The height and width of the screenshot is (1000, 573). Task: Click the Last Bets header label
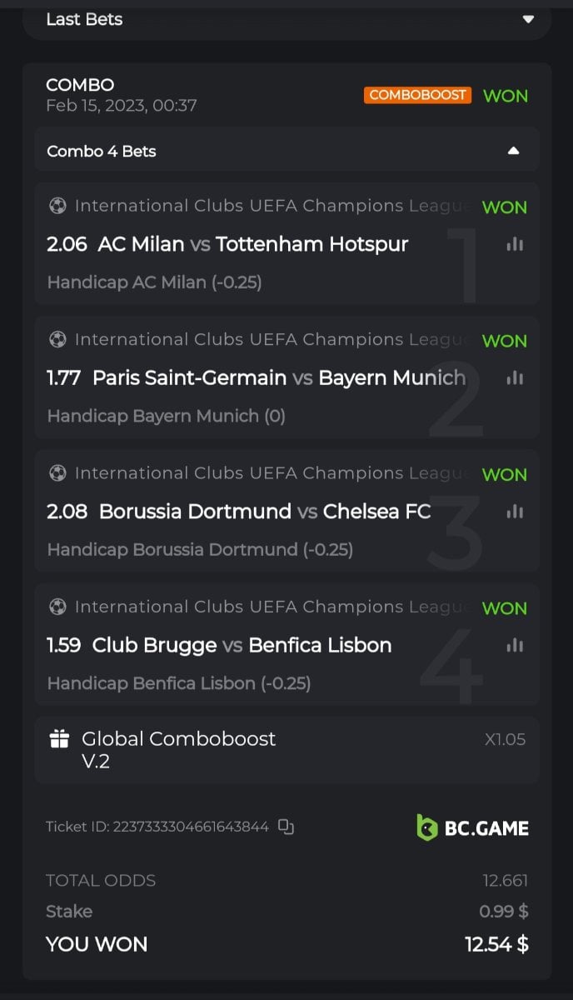pyautogui.click(x=84, y=19)
